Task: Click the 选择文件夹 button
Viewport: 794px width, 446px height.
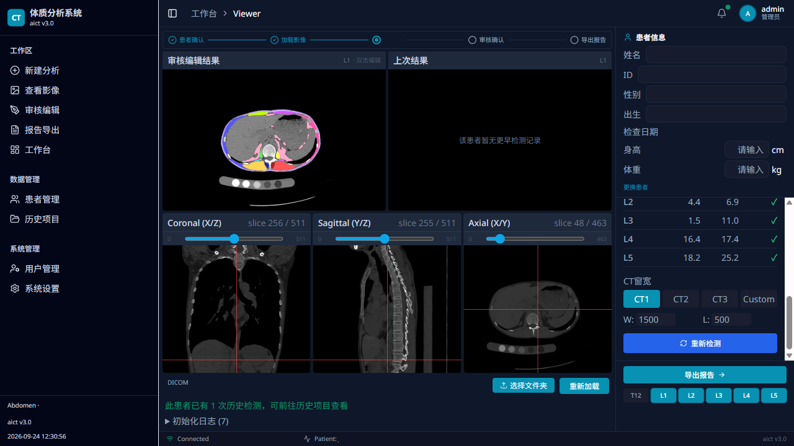Action: (524, 385)
